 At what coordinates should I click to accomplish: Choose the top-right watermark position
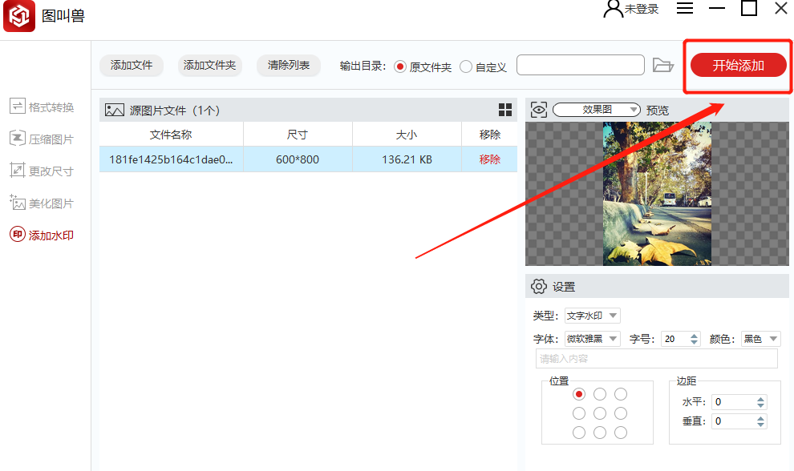(621, 394)
